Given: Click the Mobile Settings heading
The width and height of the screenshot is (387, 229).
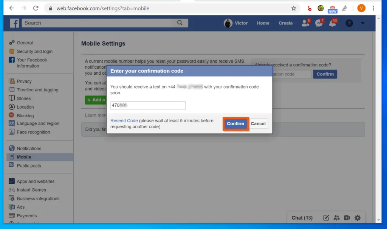Looking at the screenshot, I should click(103, 44).
